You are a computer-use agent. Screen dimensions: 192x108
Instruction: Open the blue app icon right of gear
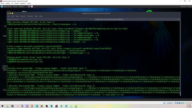pyautogui.click(x=66, y=106)
